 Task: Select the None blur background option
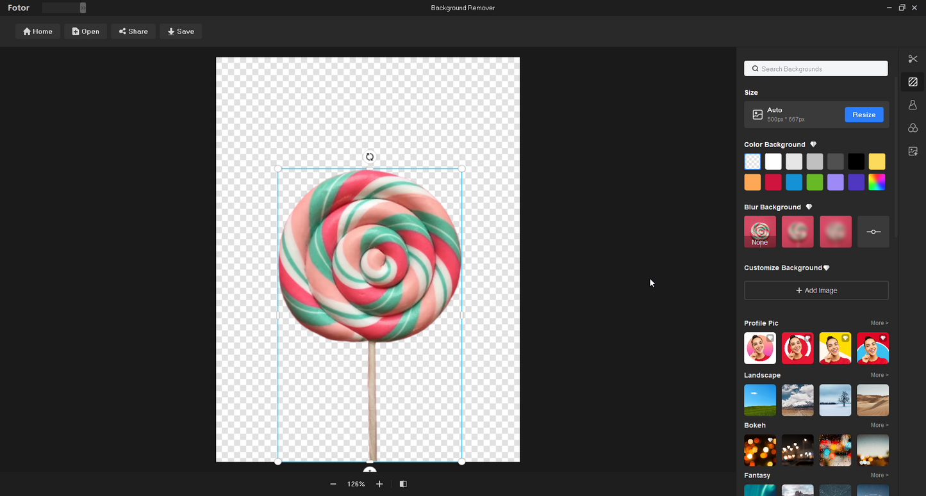pyautogui.click(x=760, y=232)
